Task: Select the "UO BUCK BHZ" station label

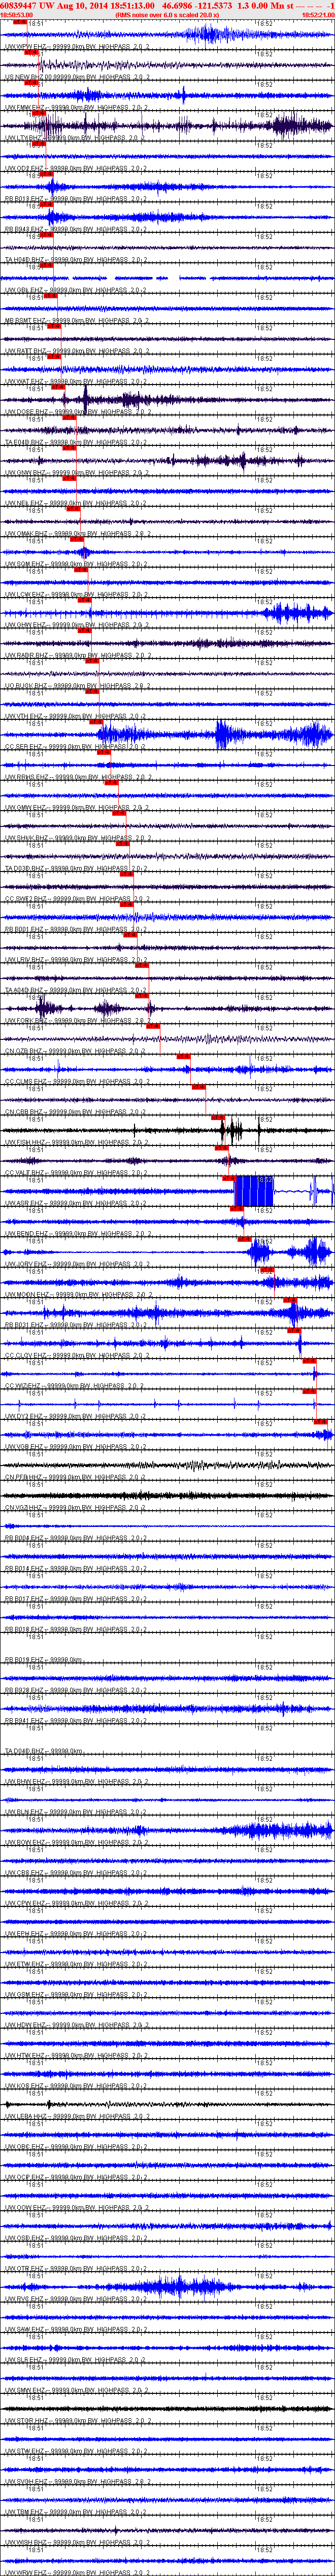Action: click(27, 686)
